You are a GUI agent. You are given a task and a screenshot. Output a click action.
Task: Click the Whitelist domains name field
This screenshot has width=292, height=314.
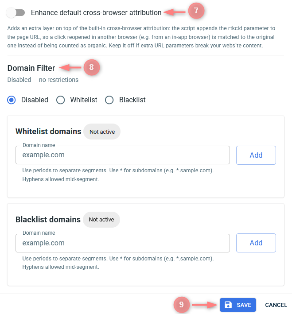coord(123,155)
